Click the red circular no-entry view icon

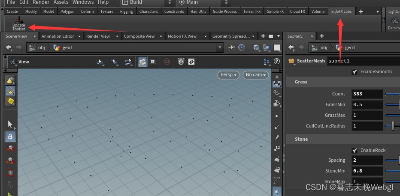pyautogui.click(x=167, y=62)
